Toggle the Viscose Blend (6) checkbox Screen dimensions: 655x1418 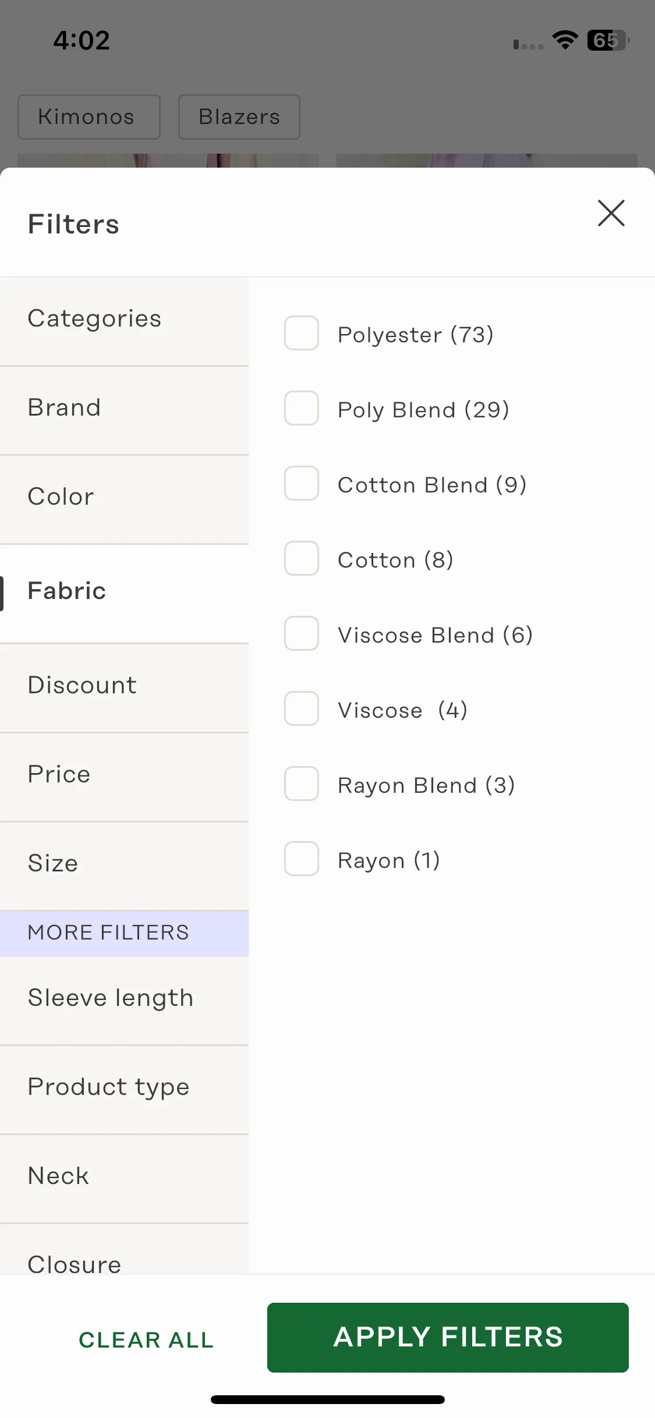point(302,633)
